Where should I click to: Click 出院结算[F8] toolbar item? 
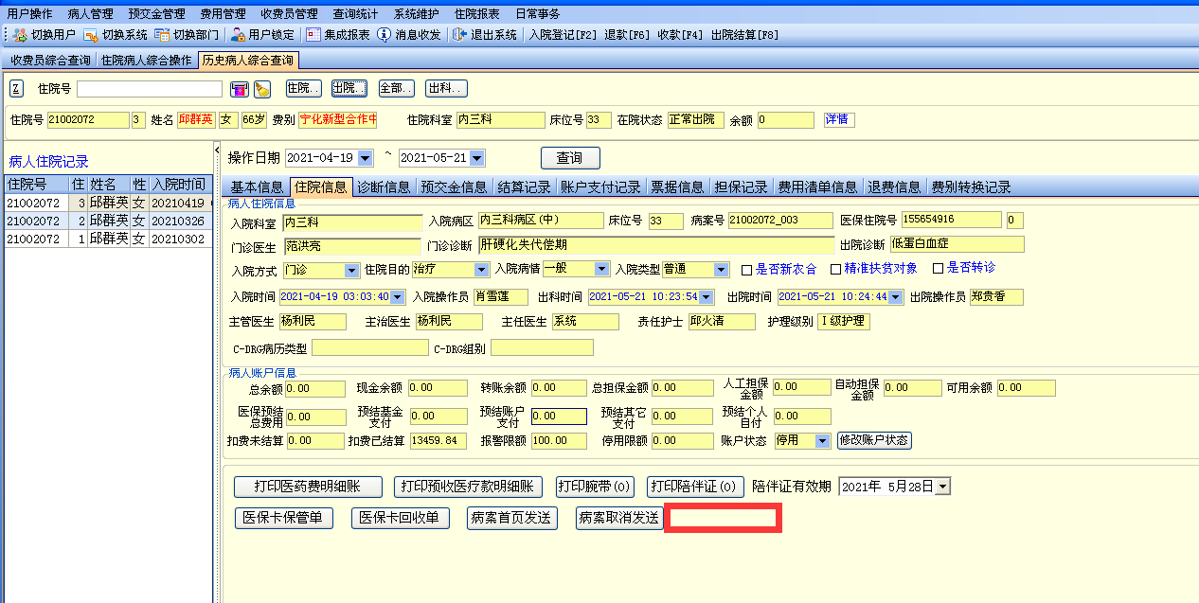744,35
